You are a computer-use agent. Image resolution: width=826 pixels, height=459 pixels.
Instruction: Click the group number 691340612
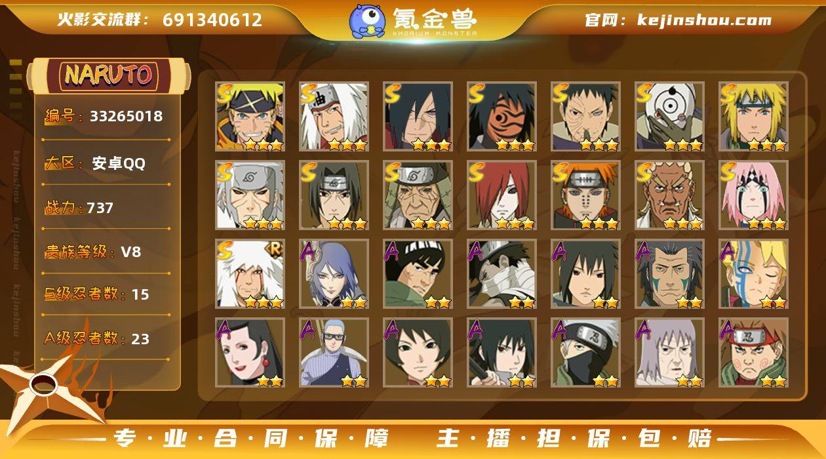(212, 20)
